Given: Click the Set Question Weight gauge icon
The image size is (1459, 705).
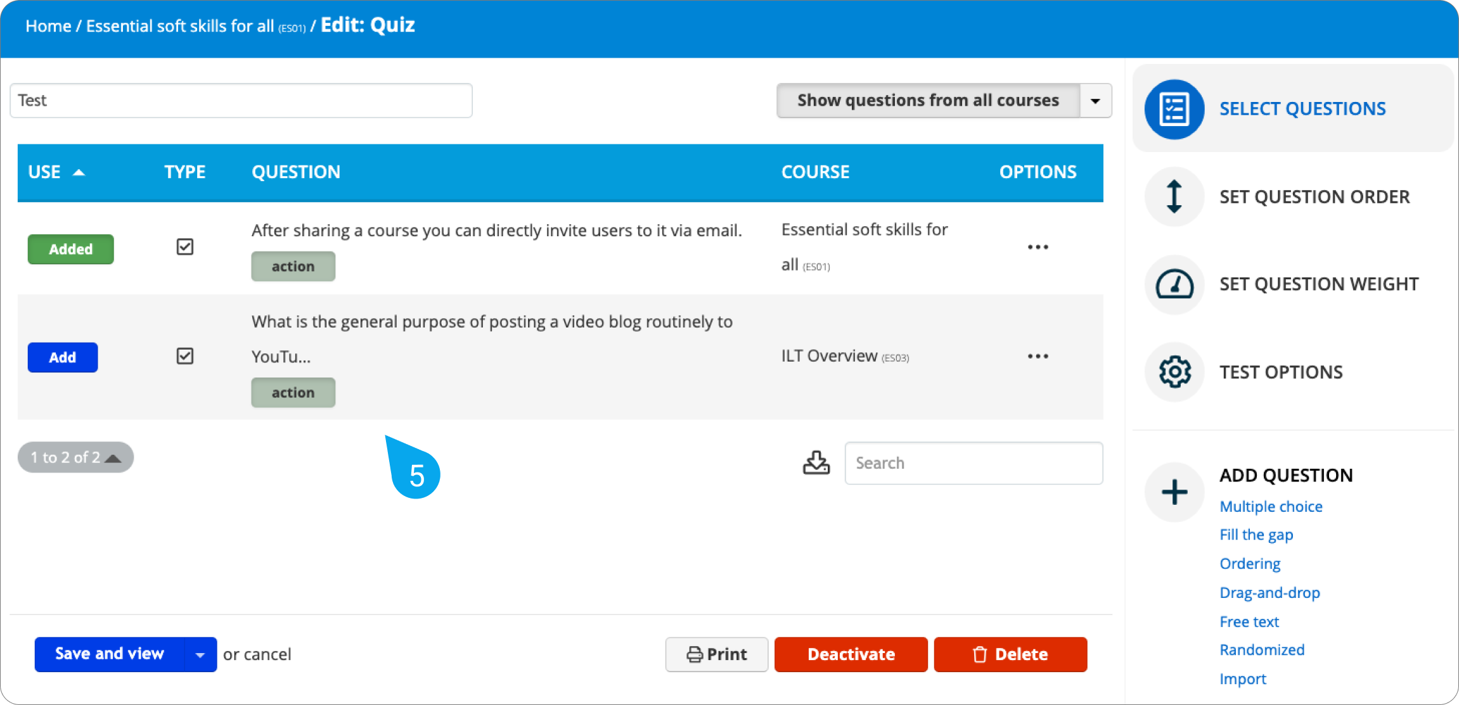Looking at the screenshot, I should tap(1174, 284).
